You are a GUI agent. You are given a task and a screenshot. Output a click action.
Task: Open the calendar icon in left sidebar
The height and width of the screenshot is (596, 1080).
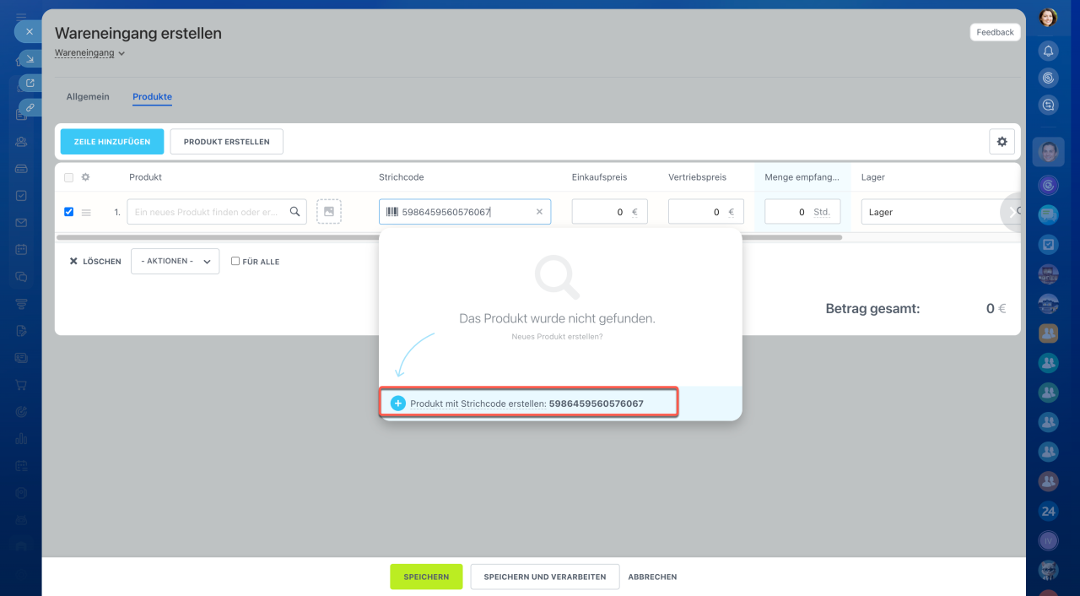(x=21, y=250)
